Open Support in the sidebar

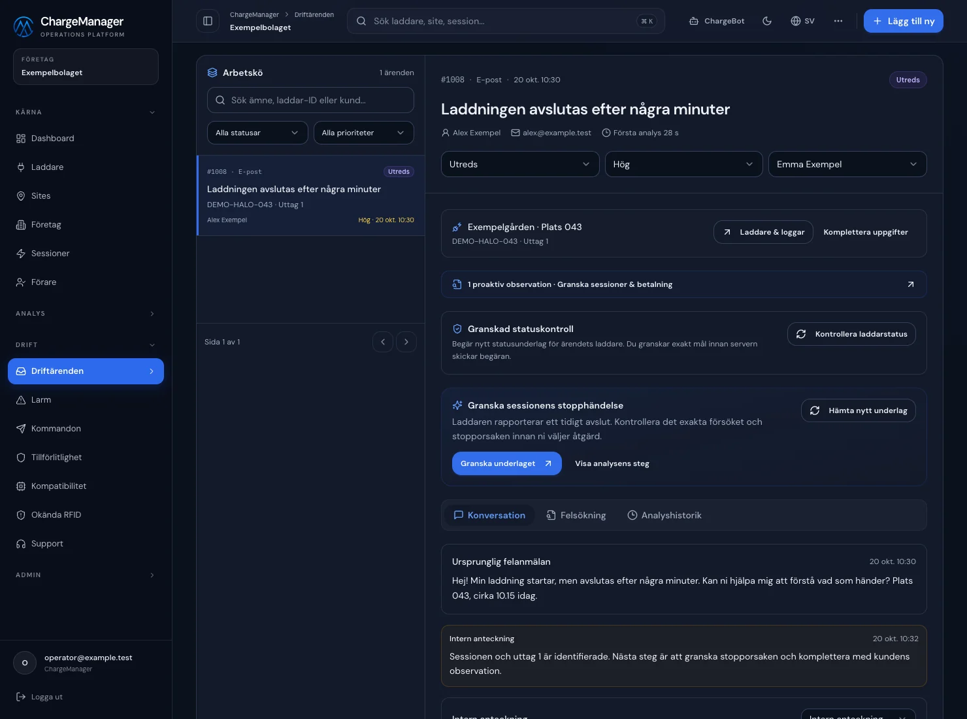pyautogui.click(x=86, y=544)
